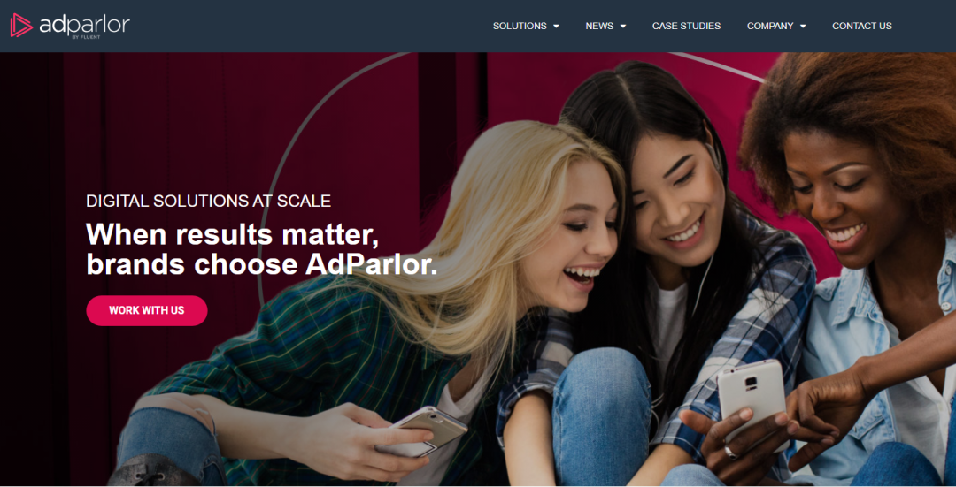This screenshot has width=956, height=487.
Task: Select the Digital Solutions at Scale subtitle
Action: [x=209, y=201]
